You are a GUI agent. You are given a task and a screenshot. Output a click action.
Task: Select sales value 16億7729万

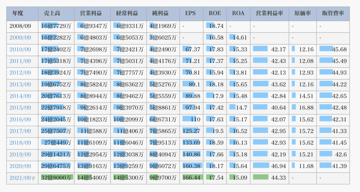pyautogui.click(x=56, y=26)
